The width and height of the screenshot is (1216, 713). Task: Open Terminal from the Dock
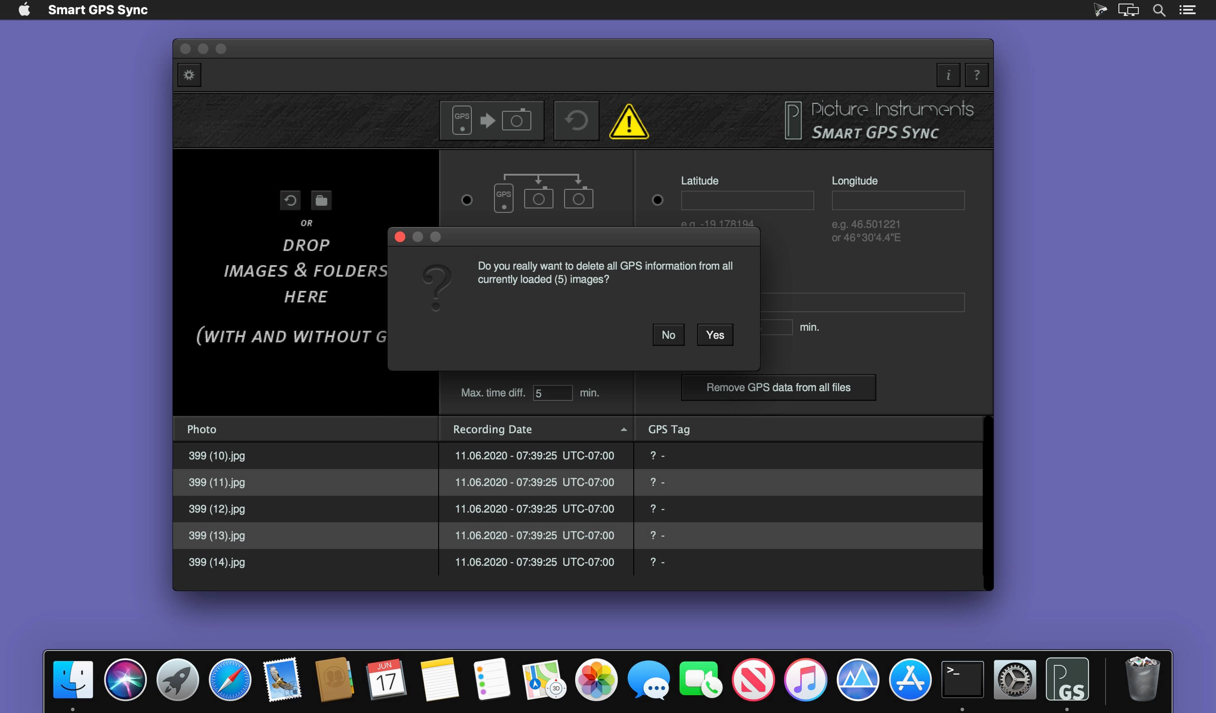click(962, 679)
